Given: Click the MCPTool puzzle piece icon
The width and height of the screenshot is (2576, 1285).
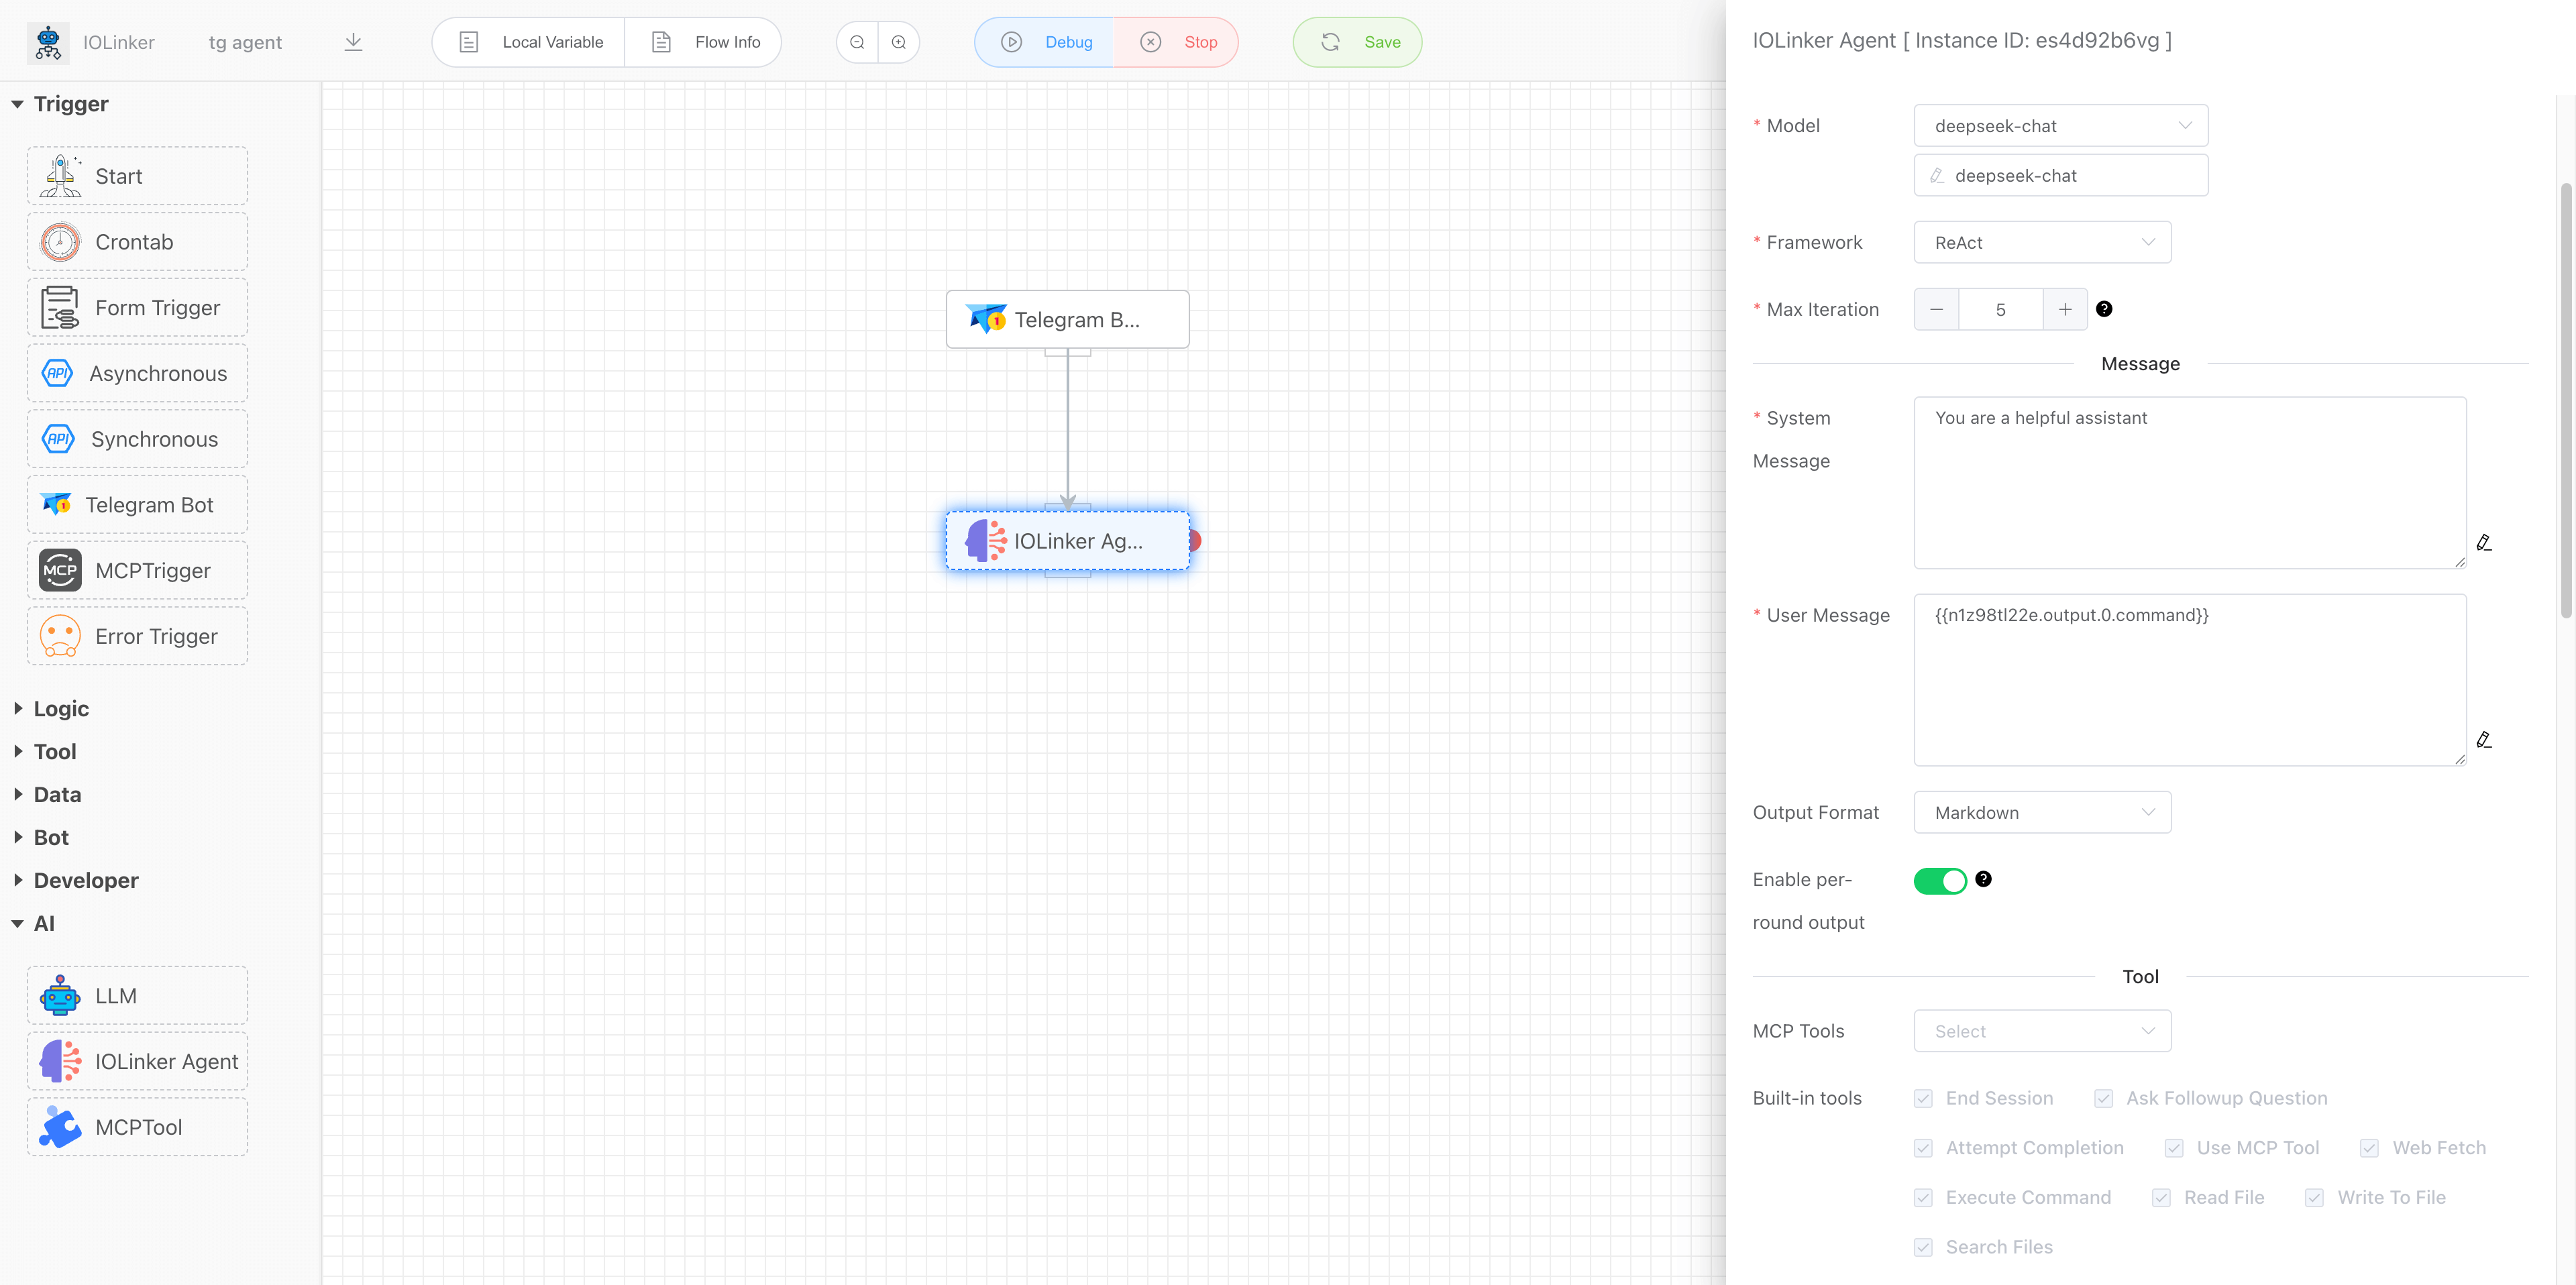Looking at the screenshot, I should coord(60,1127).
